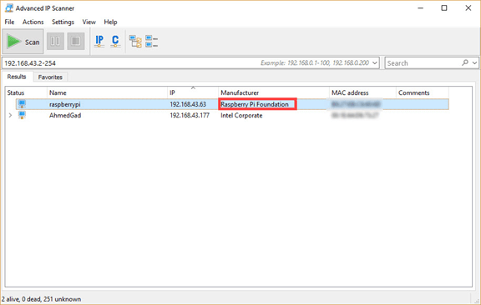The height and width of the screenshot is (305, 481).
Task: Click the IP toolbar icon
Action: [x=99, y=41]
